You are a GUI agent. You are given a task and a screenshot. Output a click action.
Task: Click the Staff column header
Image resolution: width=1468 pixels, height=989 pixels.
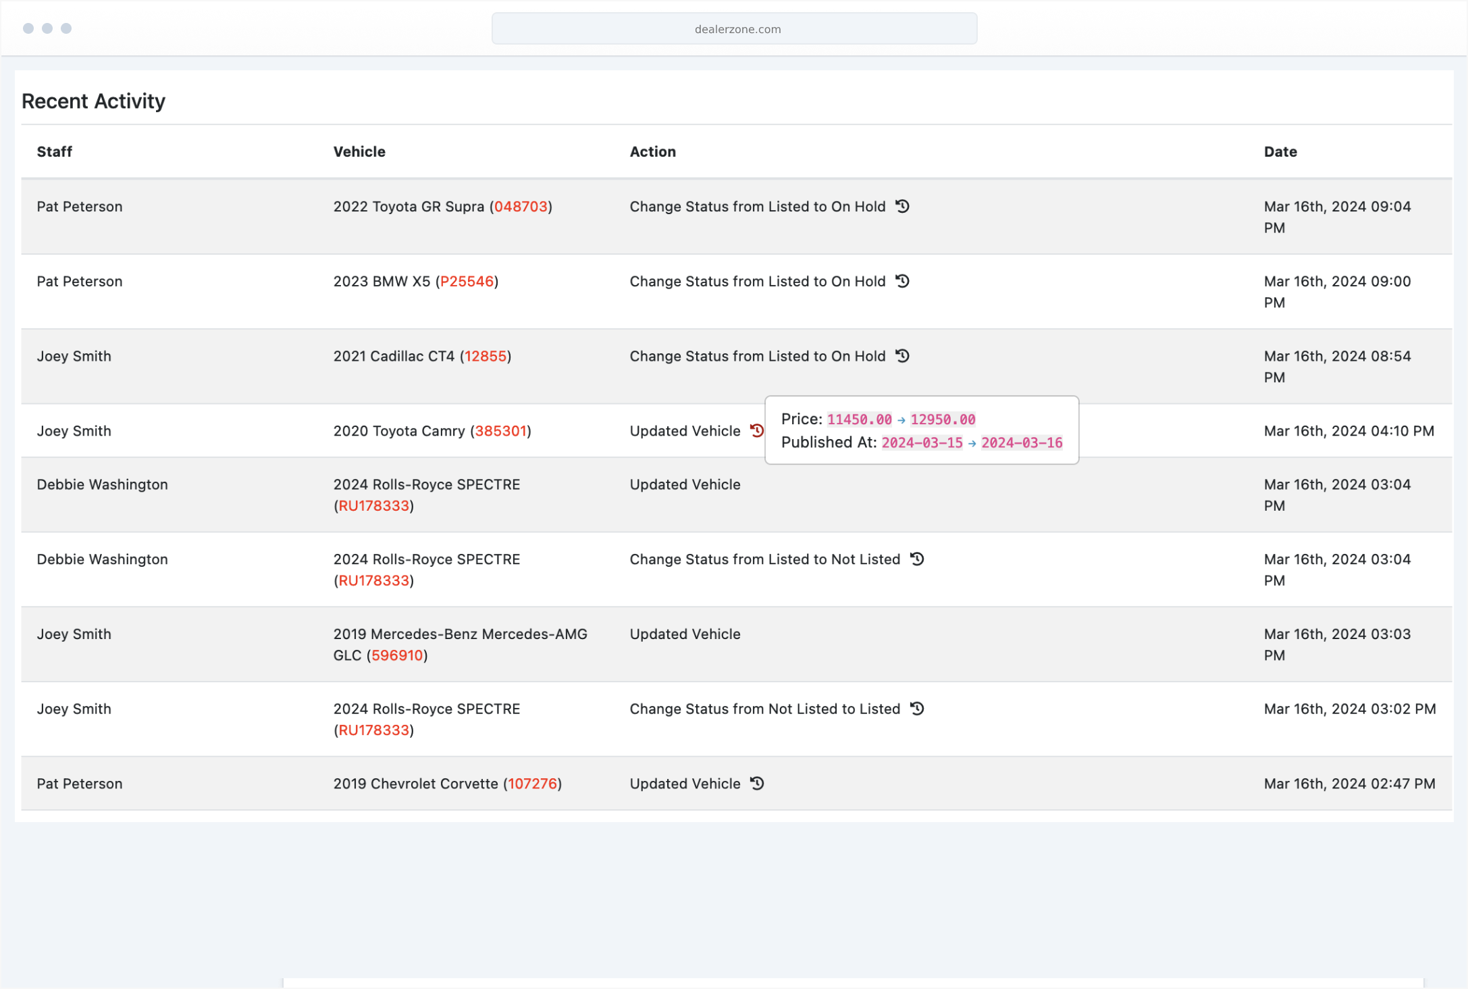(x=54, y=152)
